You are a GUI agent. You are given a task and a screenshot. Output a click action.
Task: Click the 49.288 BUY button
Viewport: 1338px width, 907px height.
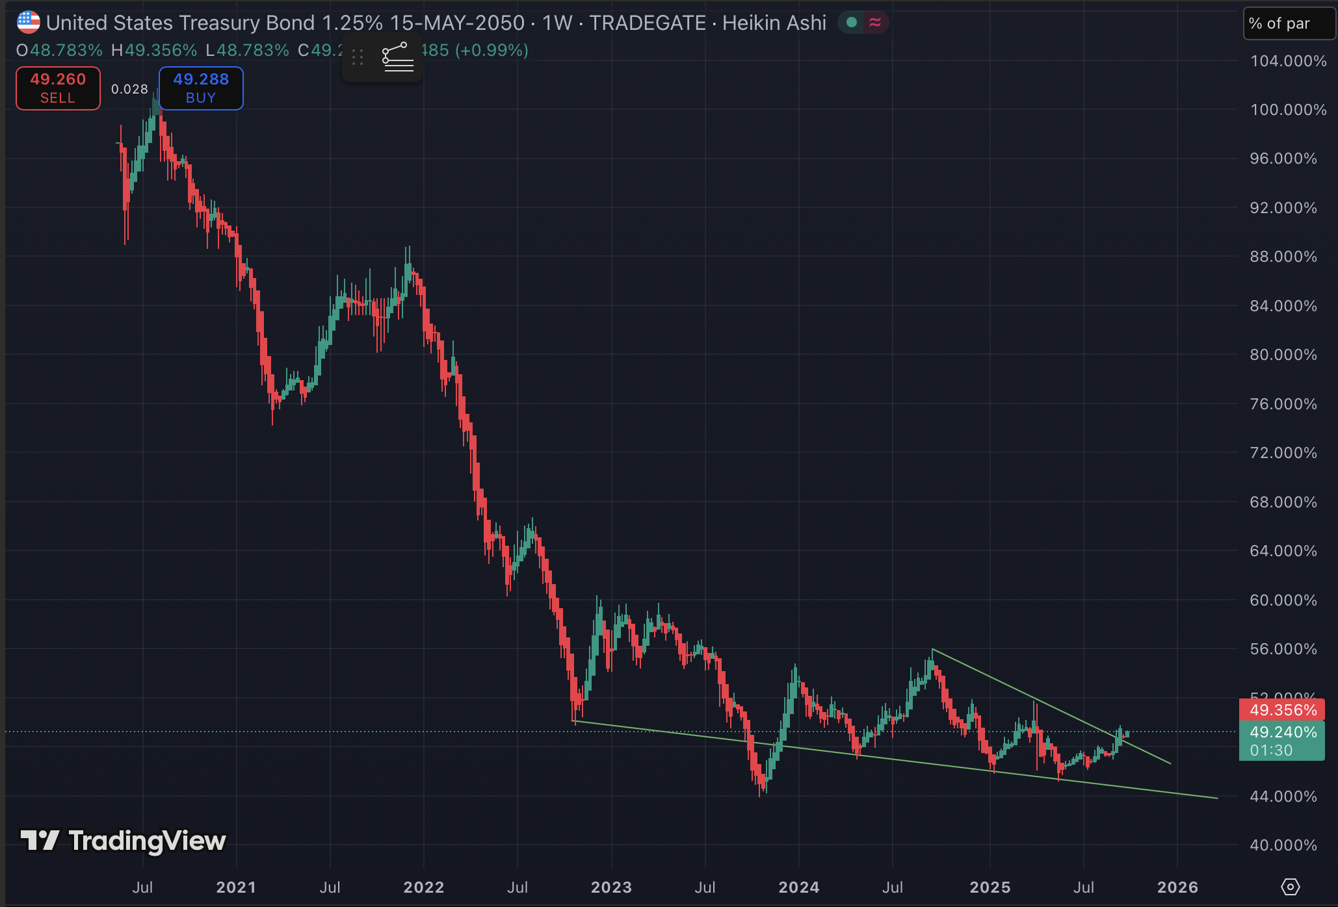(201, 88)
